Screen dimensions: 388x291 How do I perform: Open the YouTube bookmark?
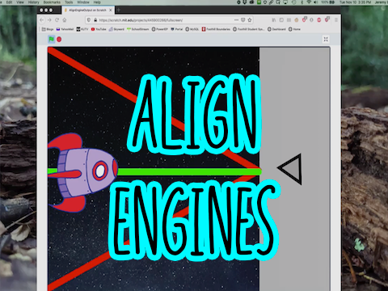[x=99, y=29]
